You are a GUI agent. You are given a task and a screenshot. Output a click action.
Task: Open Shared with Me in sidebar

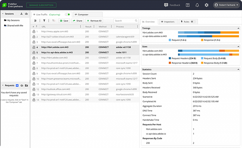pyautogui.click(x=15, y=26)
